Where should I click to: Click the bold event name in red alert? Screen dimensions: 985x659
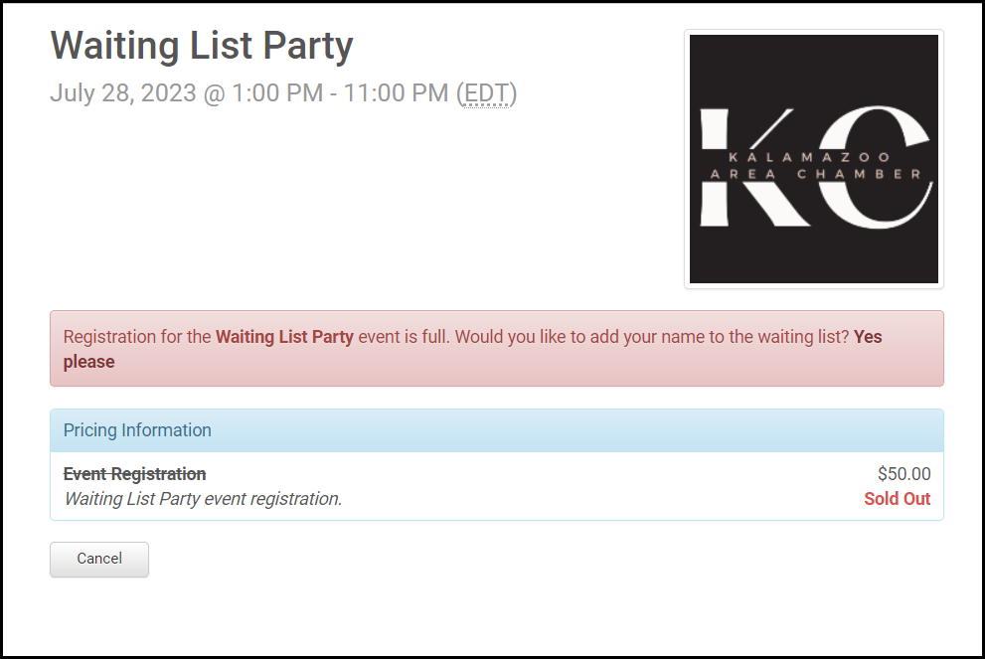(284, 337)
